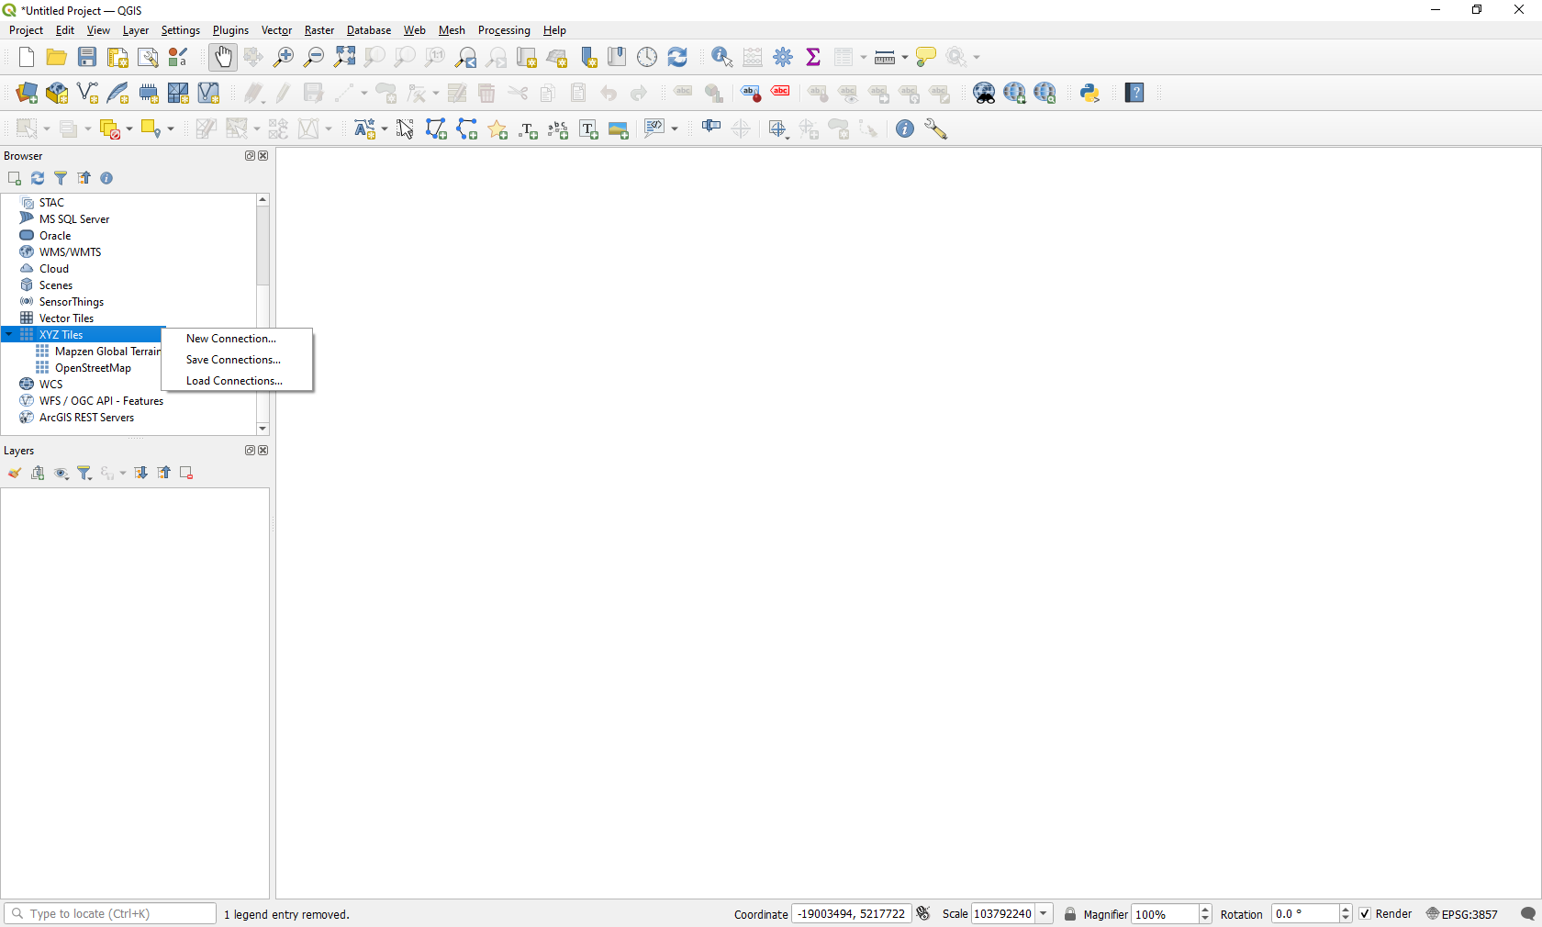The height and width of the screenshot is (927, 1542).
Task: Click the Refresh map canvas icon
Action: pyautogui.click(x=677, y=57)
